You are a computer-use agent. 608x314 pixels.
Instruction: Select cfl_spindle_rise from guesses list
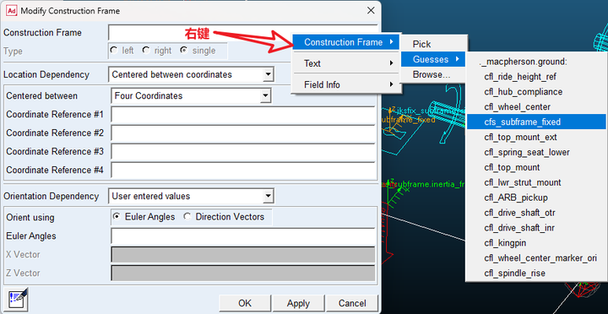[536, 273]
